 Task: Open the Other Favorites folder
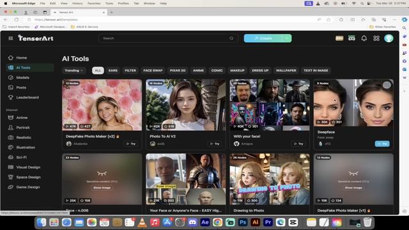383,27
